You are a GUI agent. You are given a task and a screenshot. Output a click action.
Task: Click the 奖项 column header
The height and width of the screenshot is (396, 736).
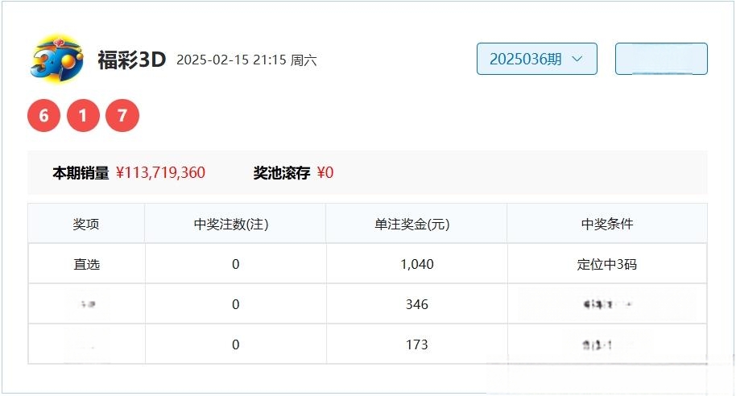point(86,225)
